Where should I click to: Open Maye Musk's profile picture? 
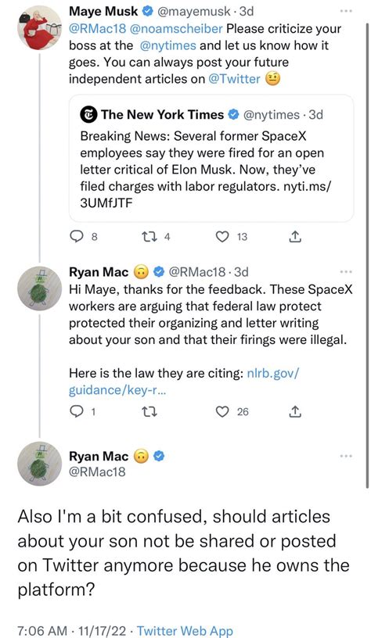39,28
